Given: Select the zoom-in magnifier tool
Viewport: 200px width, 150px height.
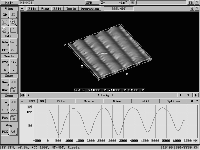Looking at the screenshot, I should (x=13, y=22).
